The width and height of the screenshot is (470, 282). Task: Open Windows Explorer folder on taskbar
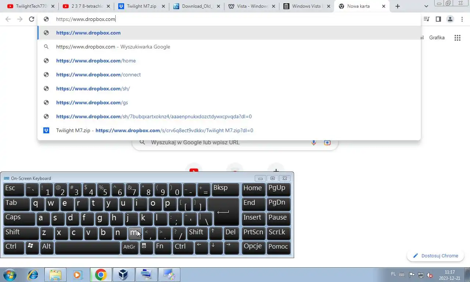pyautogui.click(x=55, y=275)
